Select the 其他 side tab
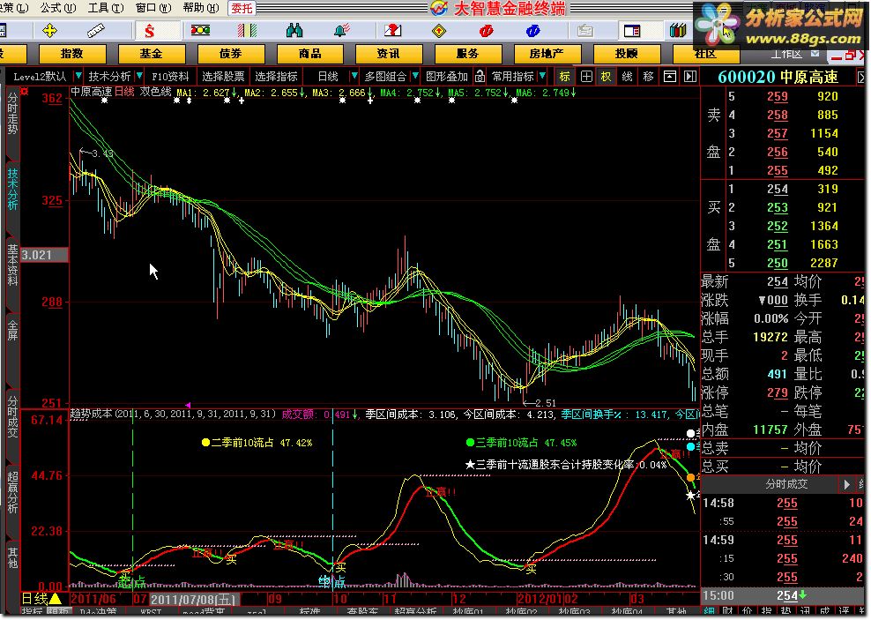Viewport: 871px width, 620px height. 12,557
